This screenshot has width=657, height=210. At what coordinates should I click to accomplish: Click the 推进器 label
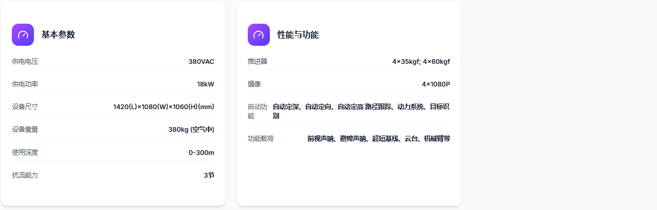click(x=258, y=62)
